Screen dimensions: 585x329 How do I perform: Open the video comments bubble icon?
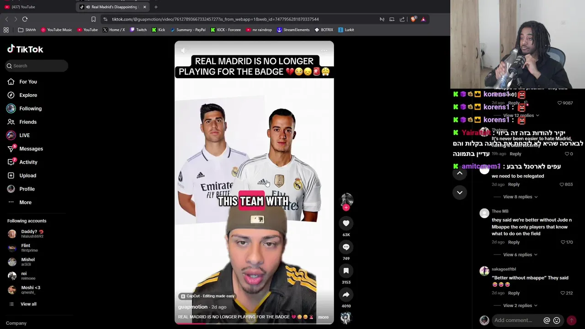[346, 247]
